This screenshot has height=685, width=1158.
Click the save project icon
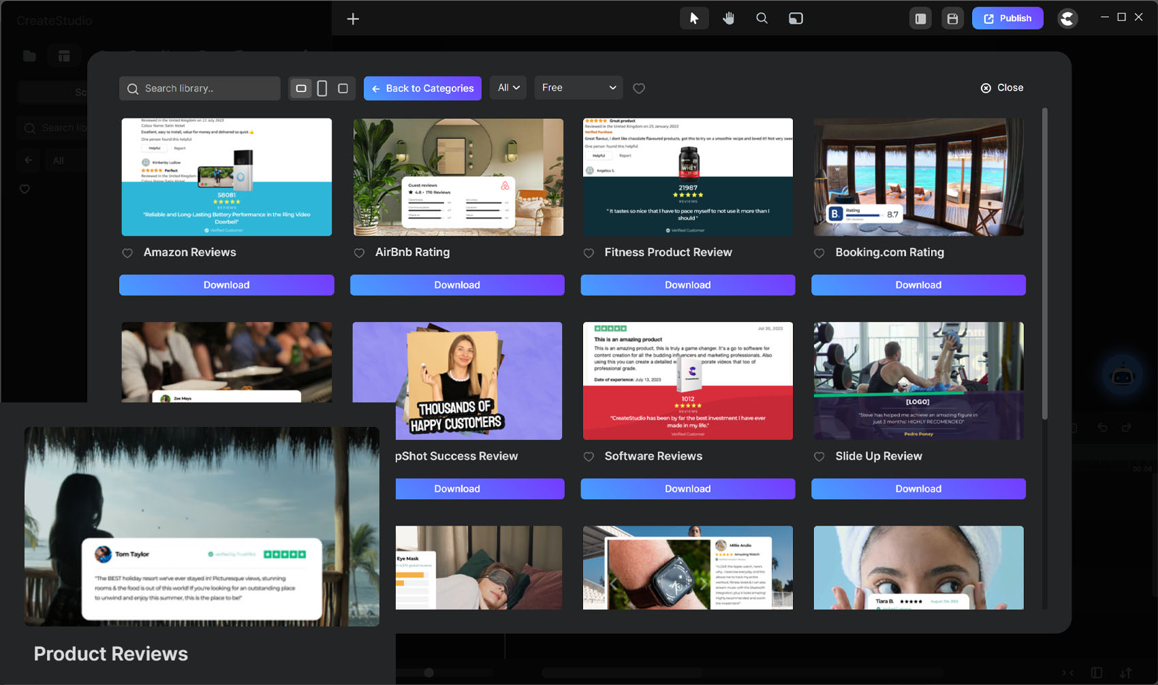coord(952,18)
